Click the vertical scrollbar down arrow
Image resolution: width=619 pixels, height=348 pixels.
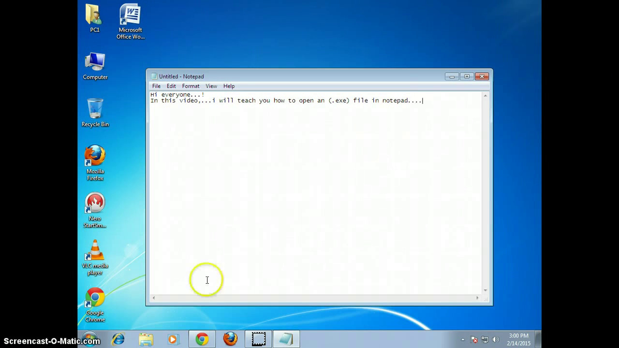[x=486, y=290]
